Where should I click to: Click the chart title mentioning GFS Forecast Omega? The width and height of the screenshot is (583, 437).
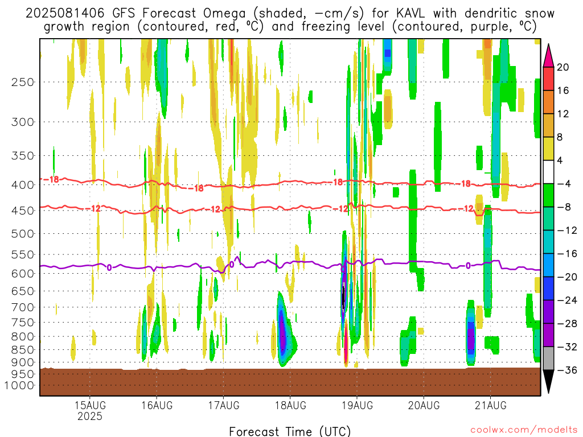pyautogui.click(x=290, y=20)
